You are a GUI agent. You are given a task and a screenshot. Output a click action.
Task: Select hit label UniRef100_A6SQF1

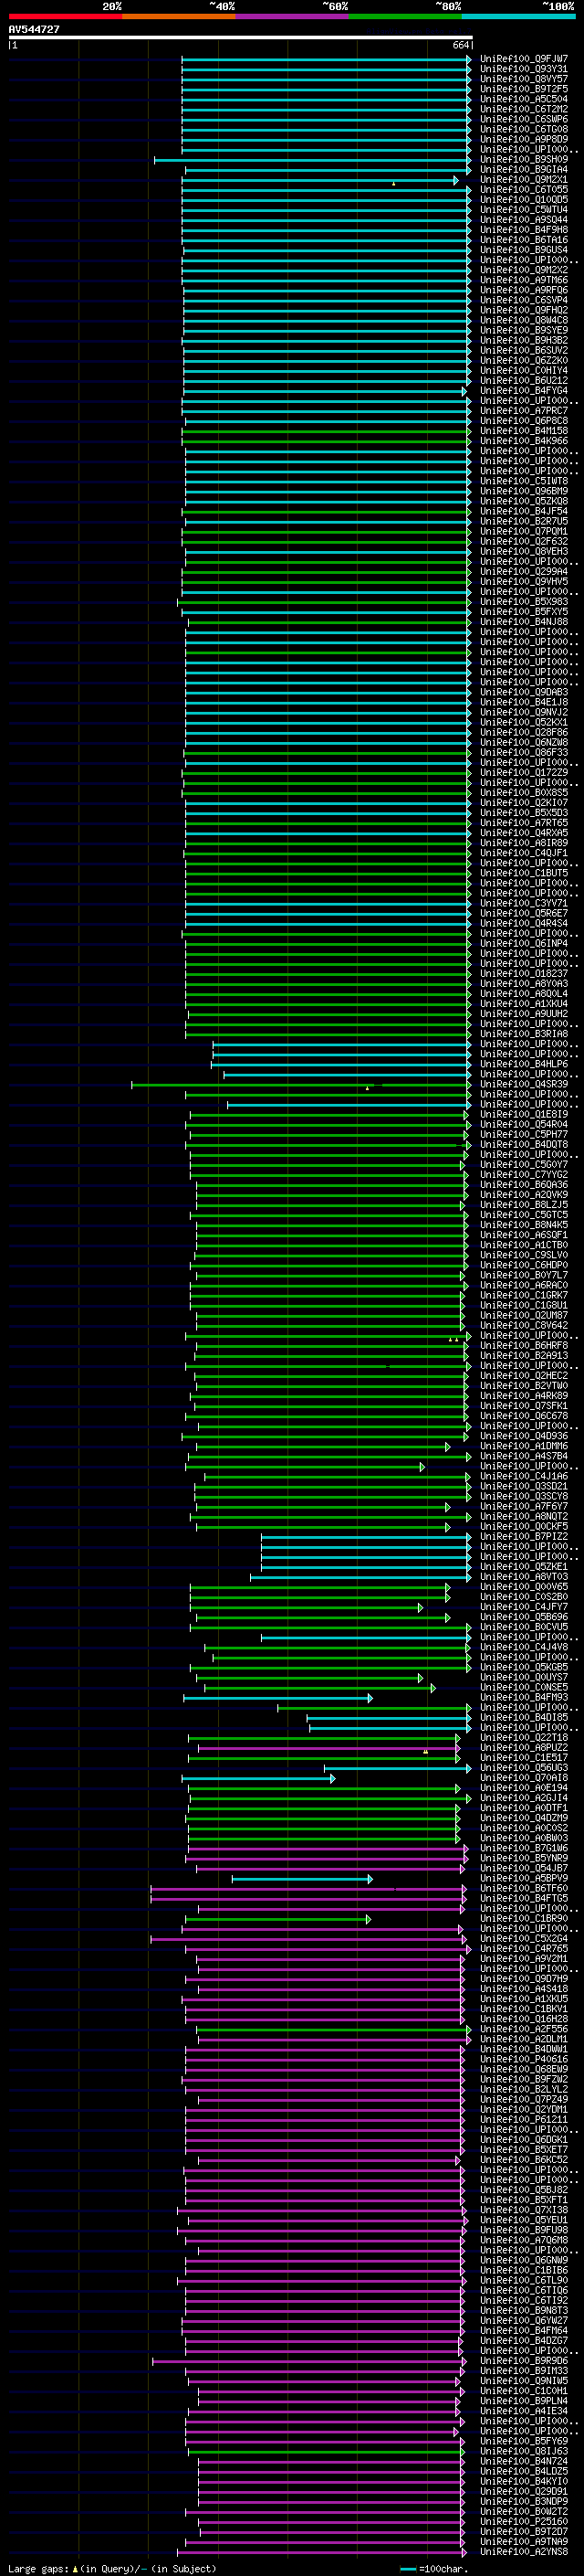coord(523,1235)
